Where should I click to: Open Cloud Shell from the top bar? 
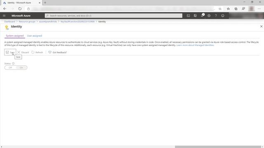pos(188,16)
